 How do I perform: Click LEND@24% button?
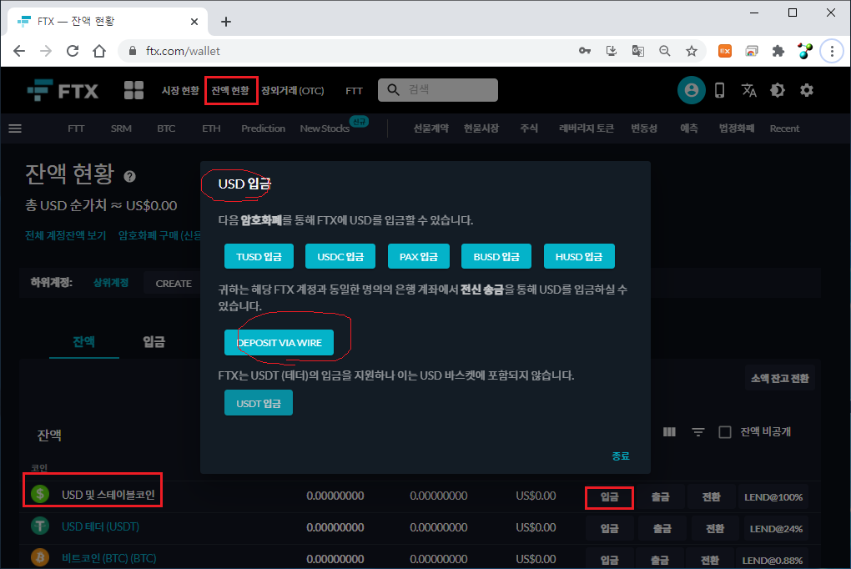[776, 528]
